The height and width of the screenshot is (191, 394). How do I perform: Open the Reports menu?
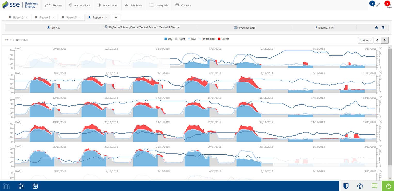53,5
